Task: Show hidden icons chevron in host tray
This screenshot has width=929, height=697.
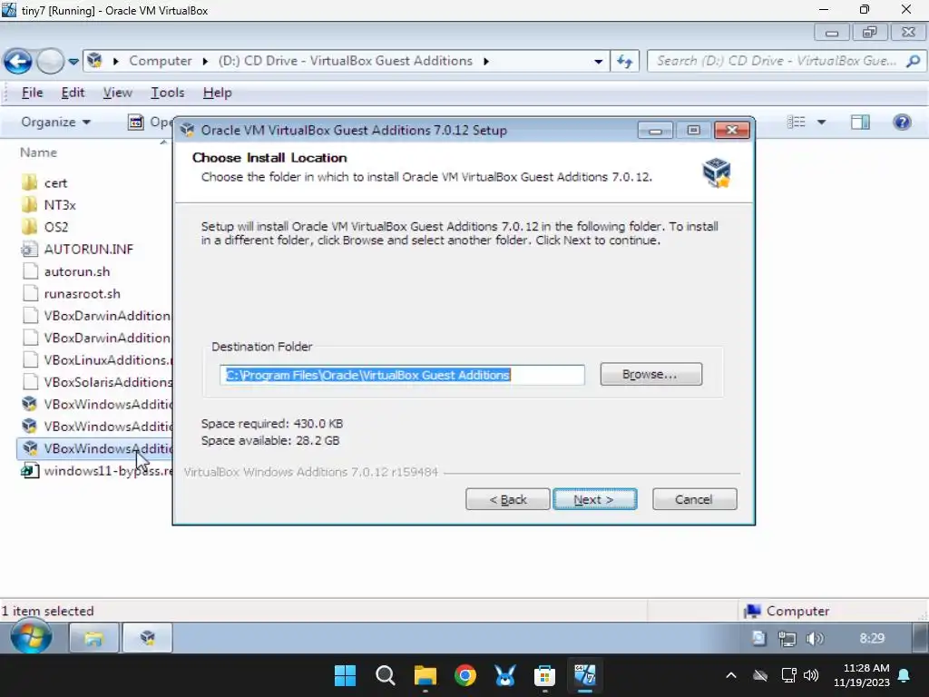Action: [731, 675]
